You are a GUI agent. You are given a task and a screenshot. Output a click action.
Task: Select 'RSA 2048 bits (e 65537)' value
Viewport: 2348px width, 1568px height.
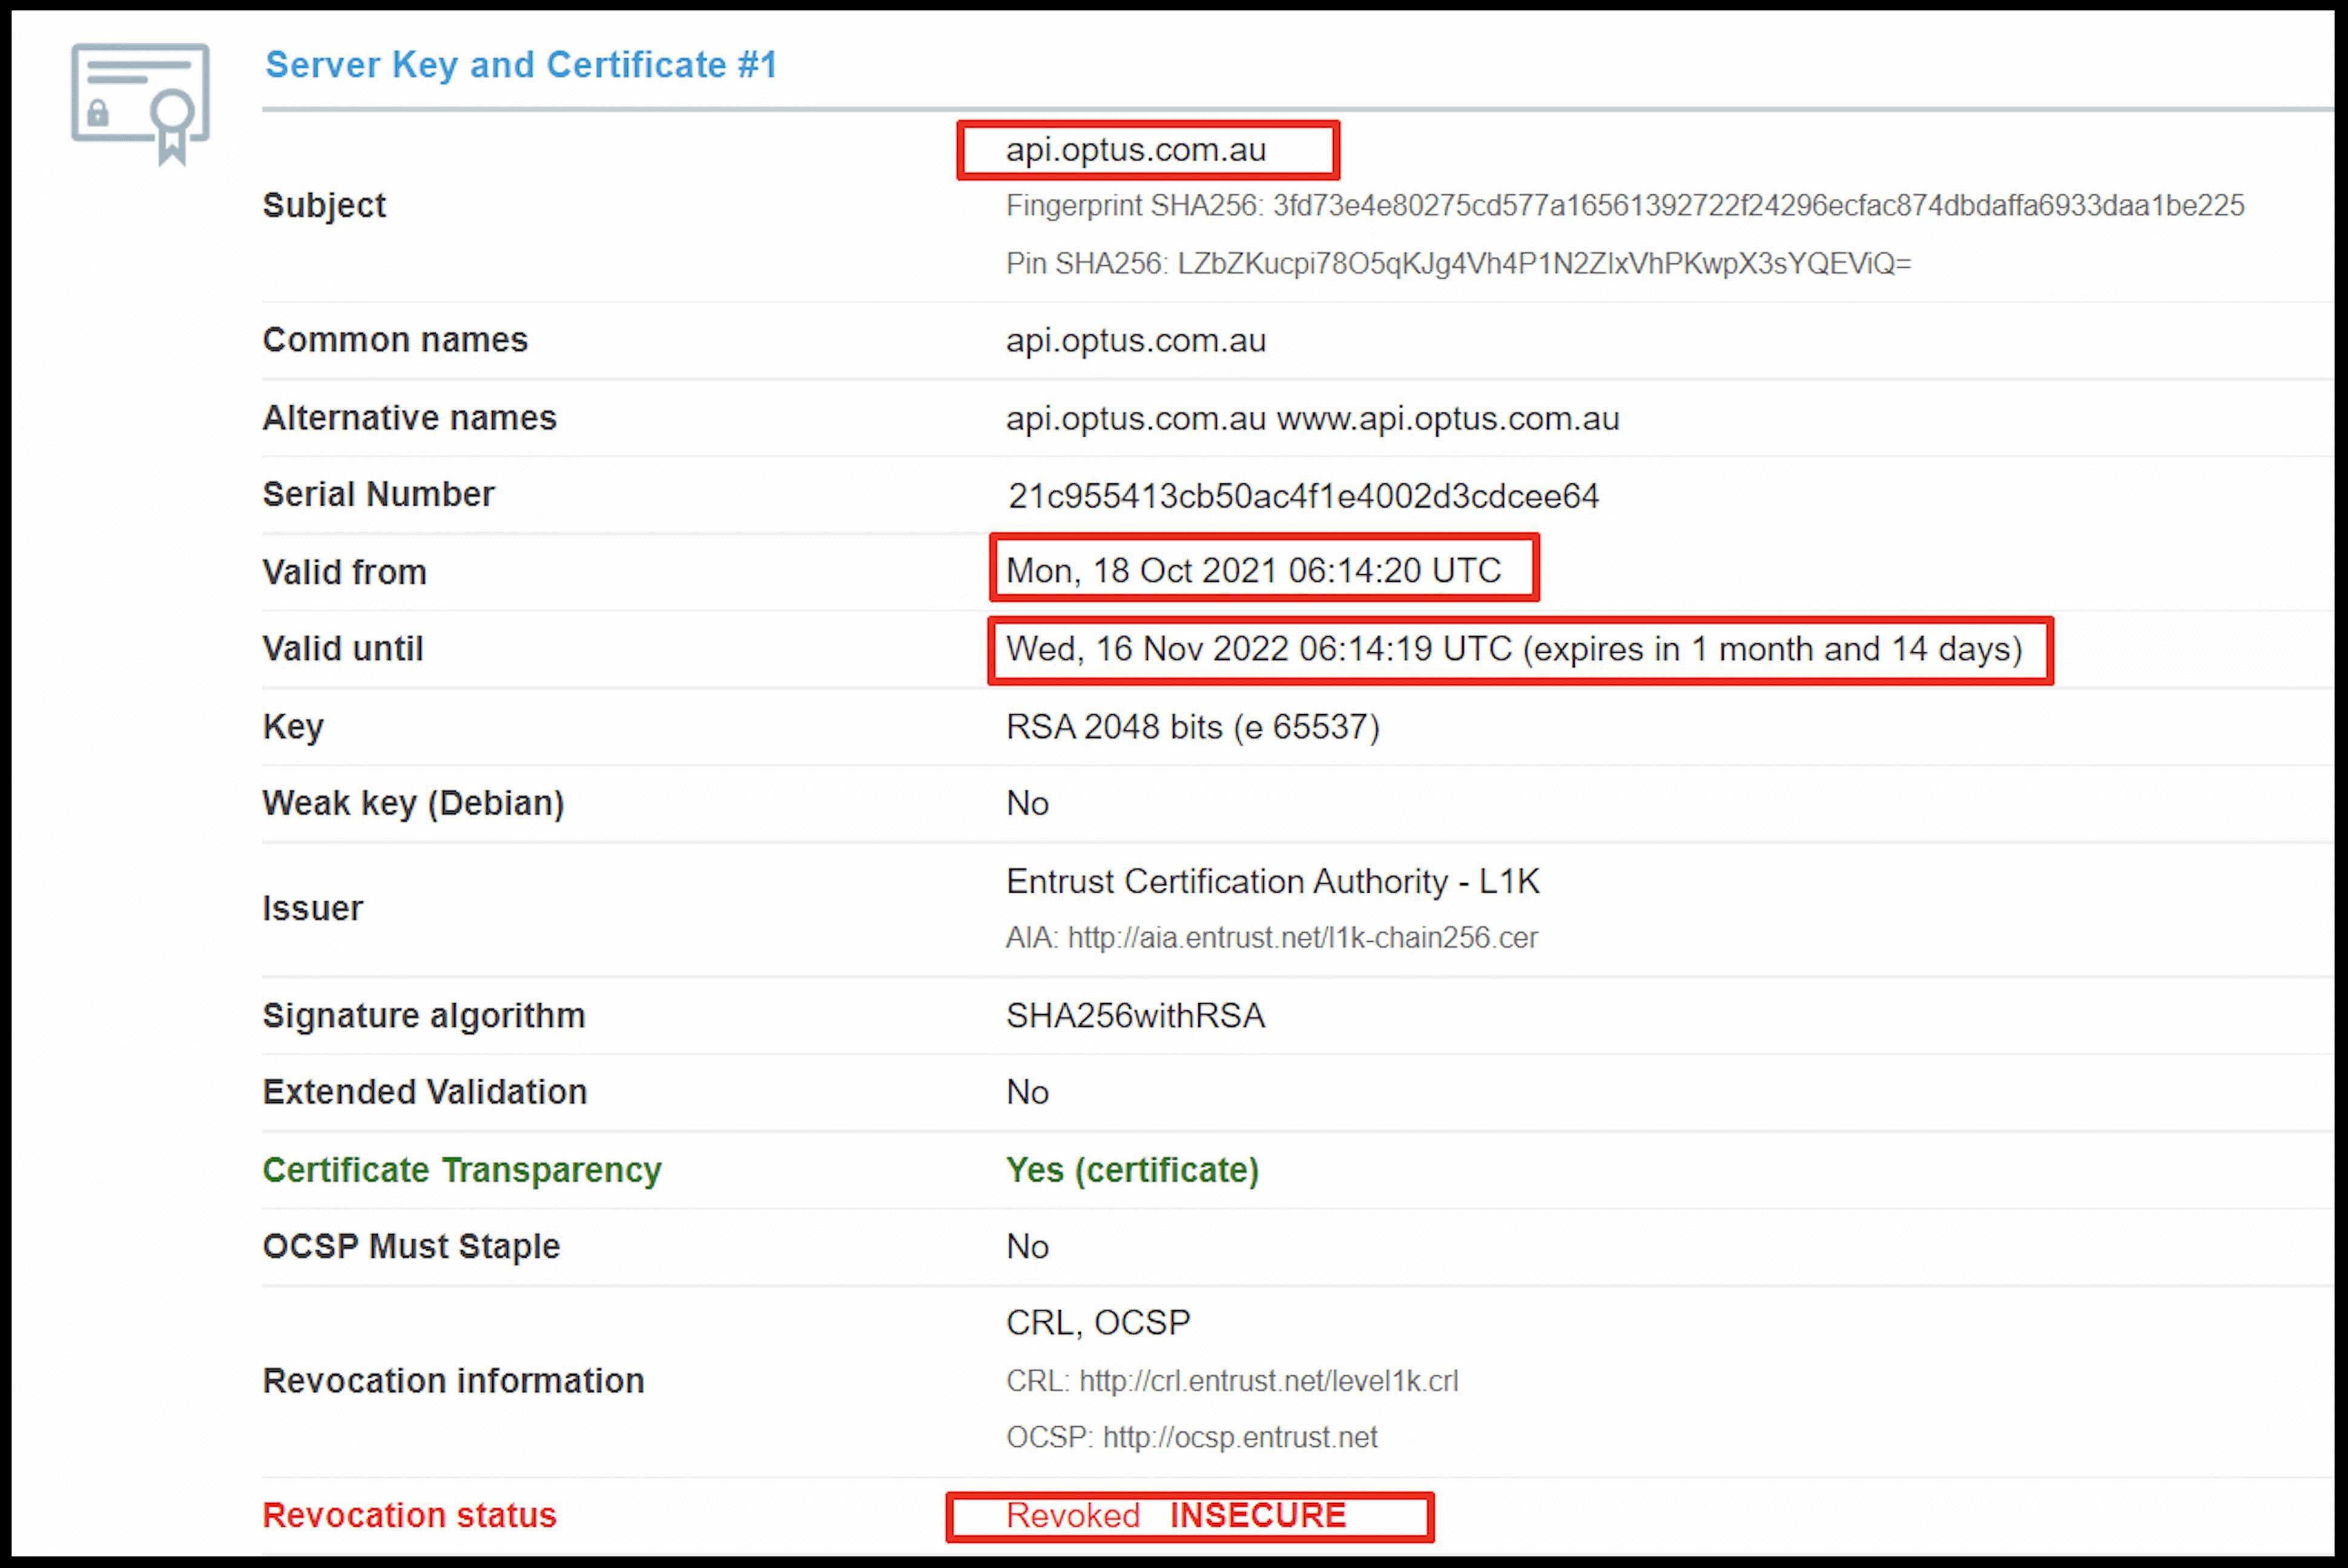click(x=1193, y=727)
